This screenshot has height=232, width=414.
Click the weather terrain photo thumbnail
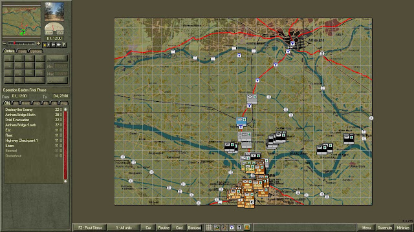pyautogui.click(x=54, y=12)
